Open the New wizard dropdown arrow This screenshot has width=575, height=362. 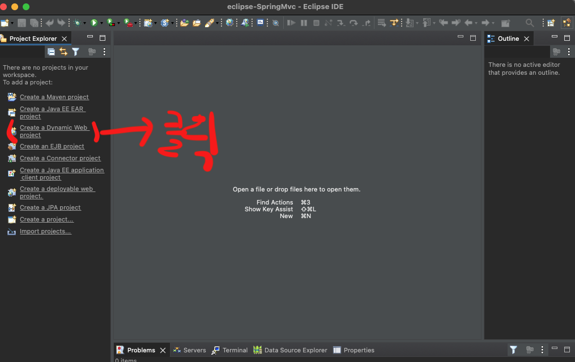(x=12, y=23)
